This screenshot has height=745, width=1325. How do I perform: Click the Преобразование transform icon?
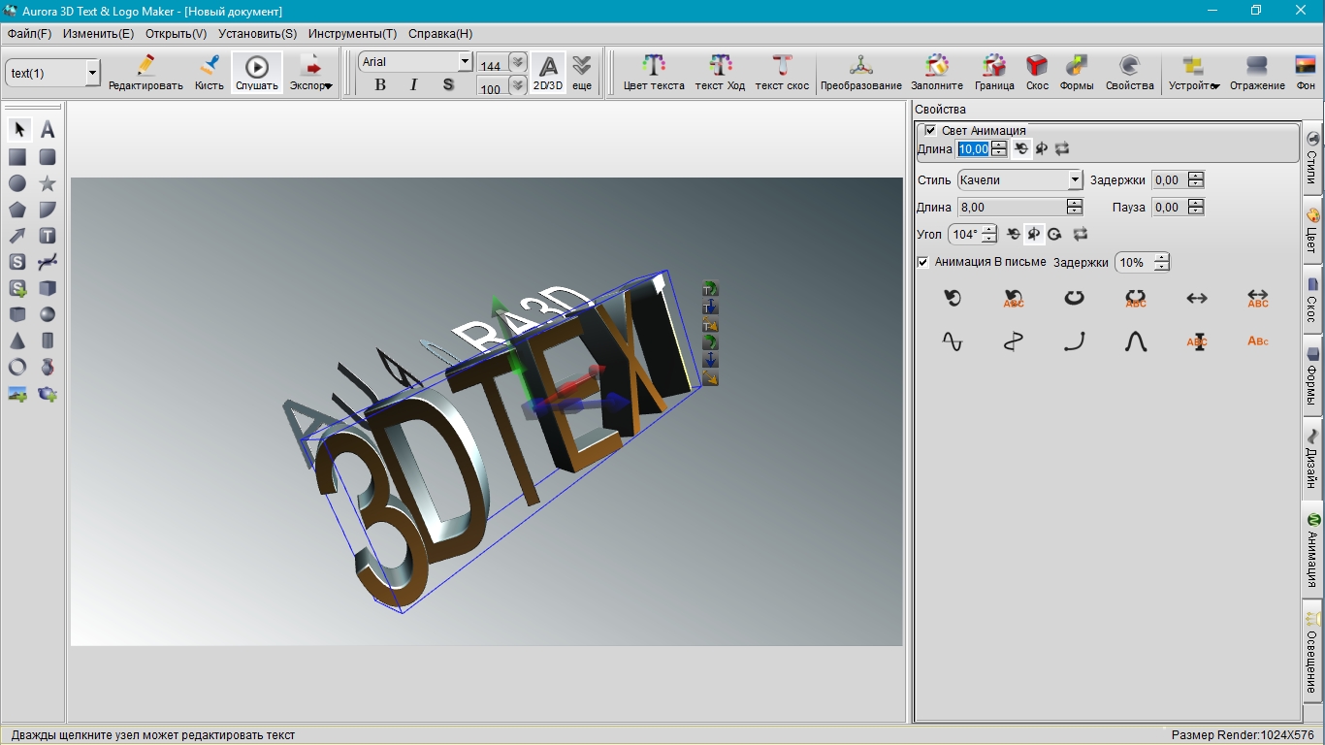tap(860, 73)
